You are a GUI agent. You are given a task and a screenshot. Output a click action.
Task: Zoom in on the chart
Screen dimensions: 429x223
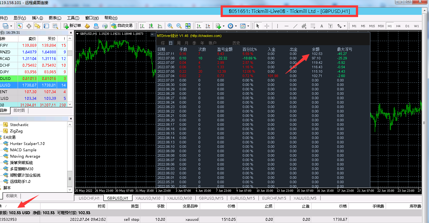(x=170, y=26)
